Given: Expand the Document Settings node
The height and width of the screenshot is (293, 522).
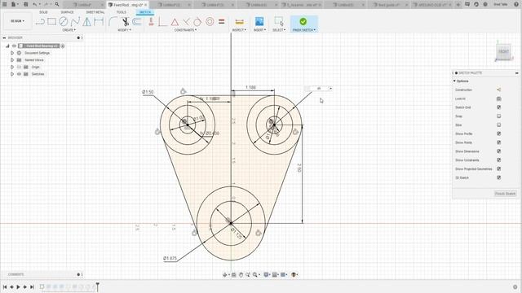Looking at the screenshot, I should coord(12,53).
